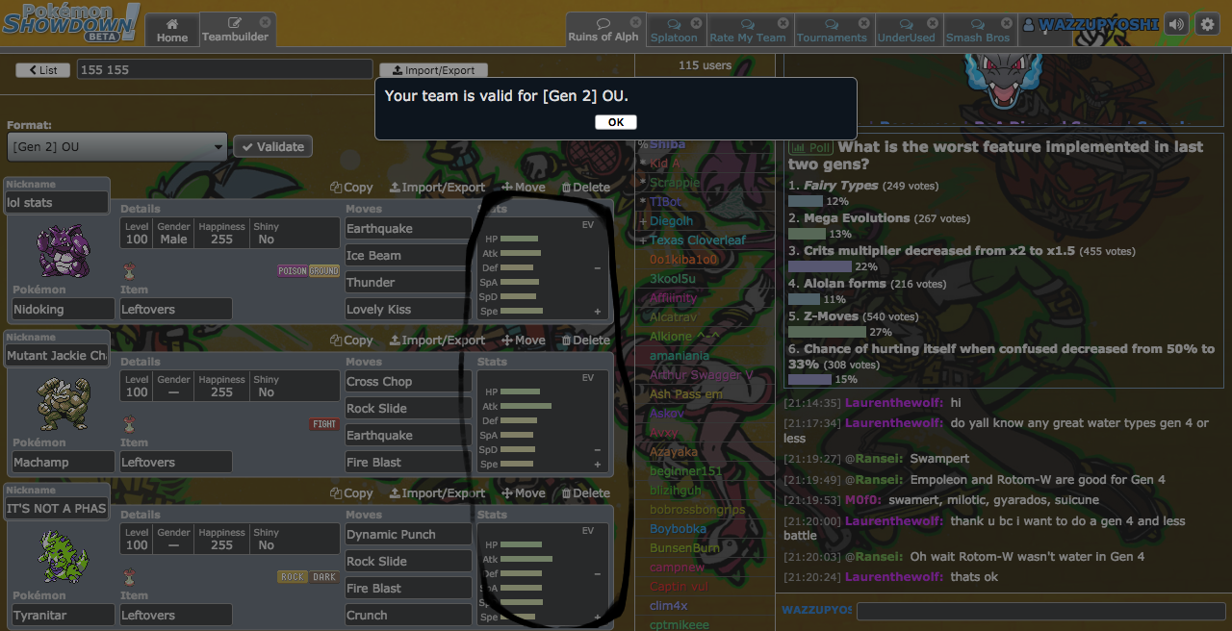This screenshot has height=631, width=1232.
Task: Select the Lovely Kiss move field
Action: [408, 309]
